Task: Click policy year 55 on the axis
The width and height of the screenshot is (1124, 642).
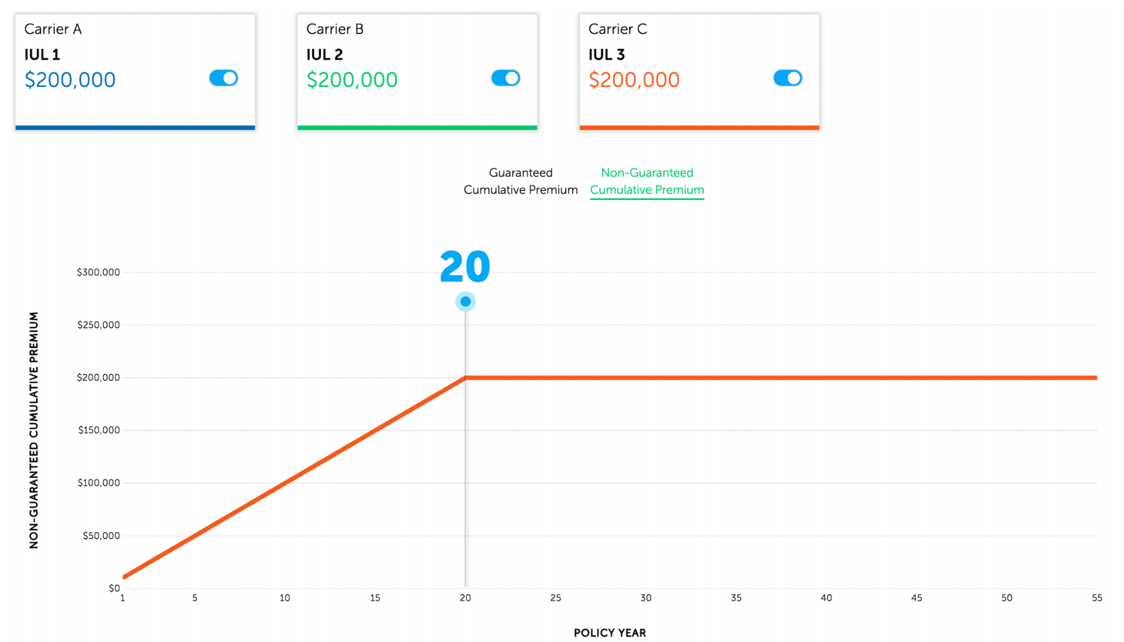Action: pos(1097,598)
